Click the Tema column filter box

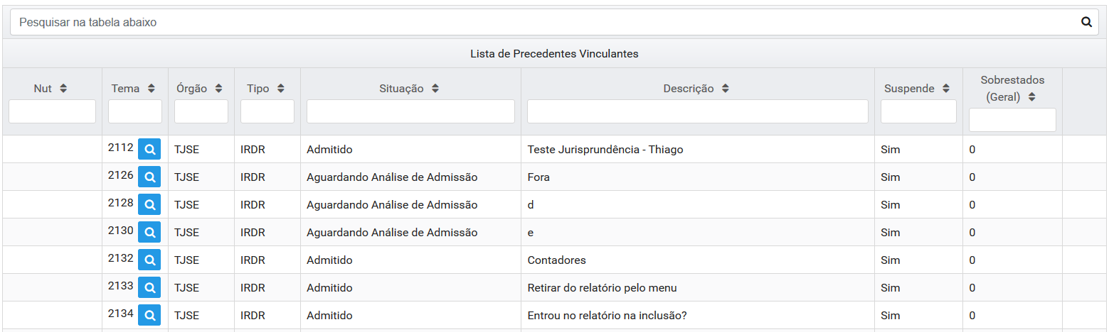135,111
